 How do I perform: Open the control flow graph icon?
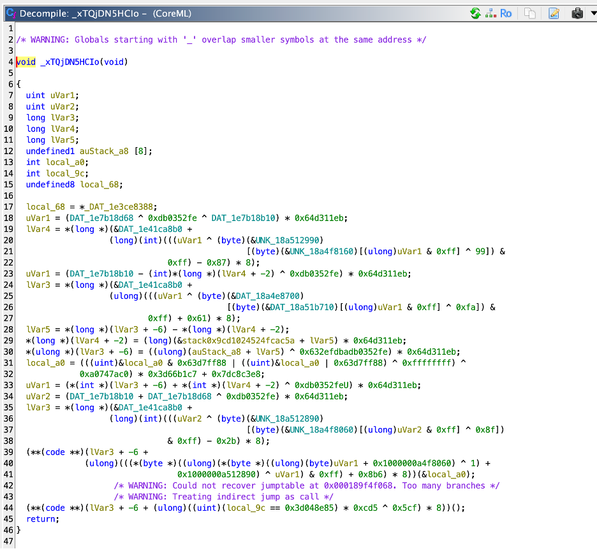coord(490,13)
